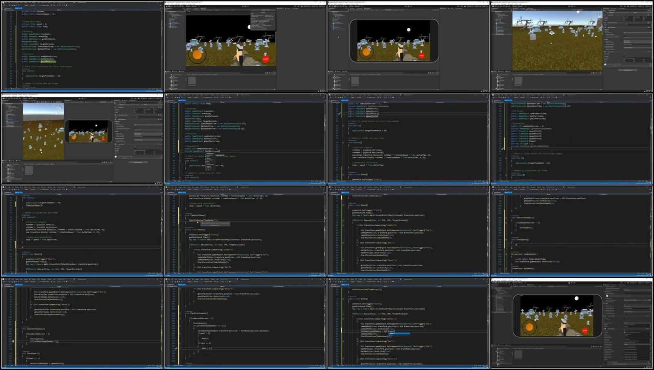Click the red shoot button in the last frame

coord(585,331)
